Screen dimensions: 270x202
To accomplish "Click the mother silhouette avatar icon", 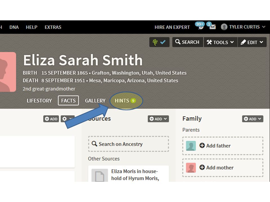I will point(191,168).
